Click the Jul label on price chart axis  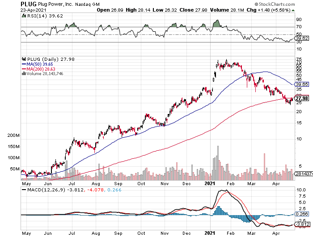72,183
